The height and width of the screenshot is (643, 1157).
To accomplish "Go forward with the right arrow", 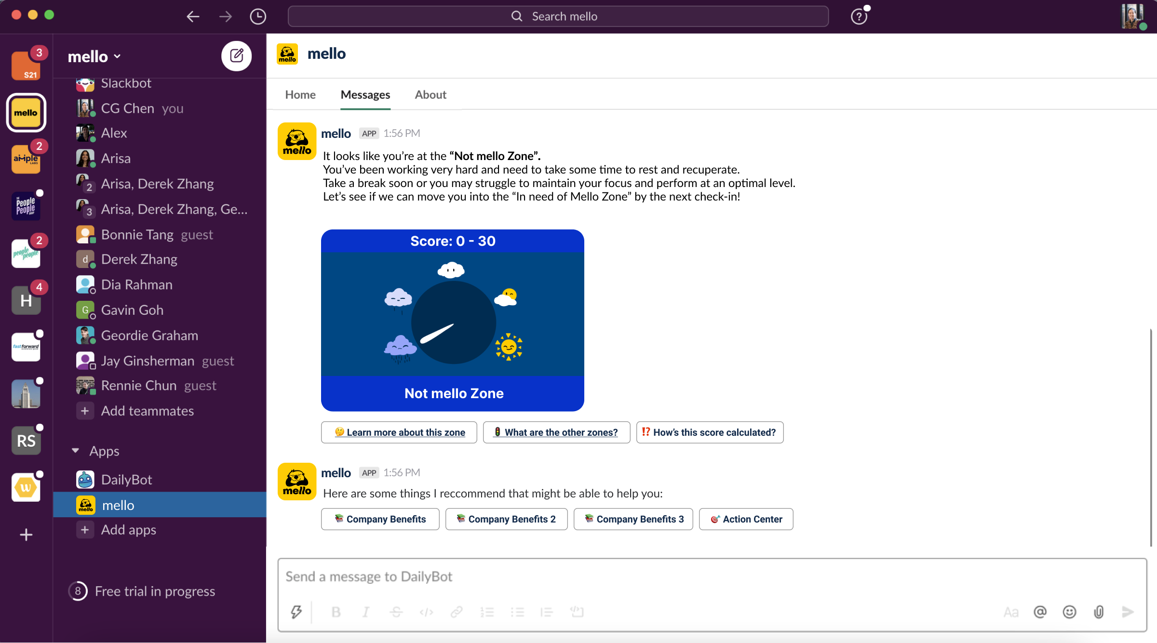I will click(x=225, y=16).
